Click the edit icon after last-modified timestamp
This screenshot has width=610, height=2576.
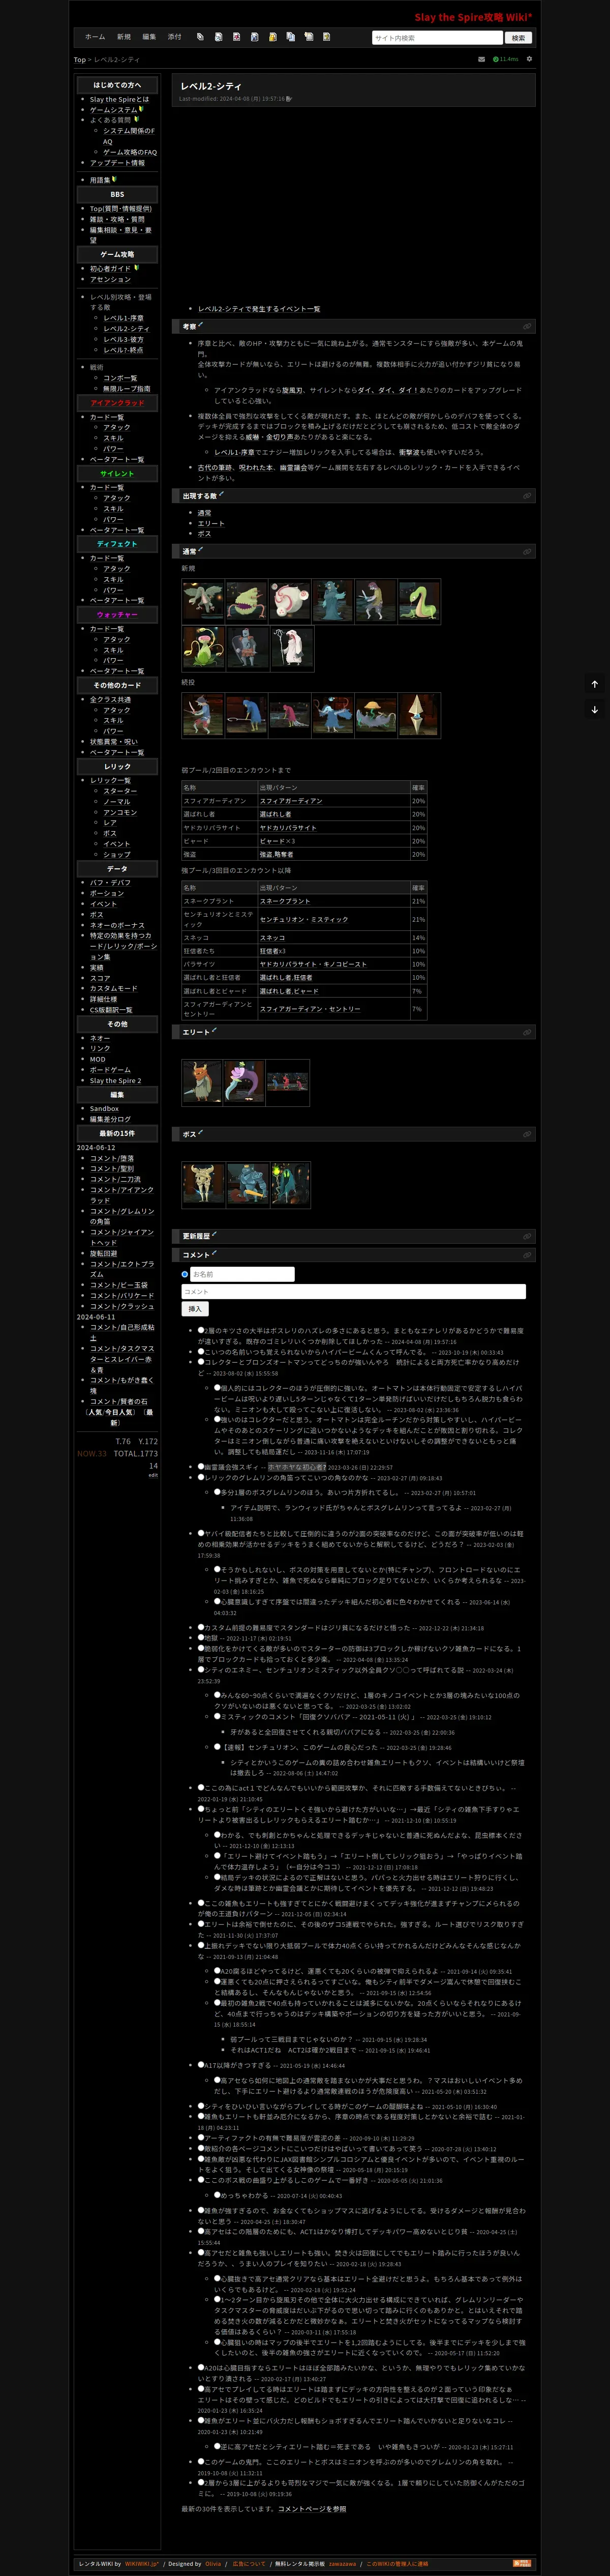(289, 99)
